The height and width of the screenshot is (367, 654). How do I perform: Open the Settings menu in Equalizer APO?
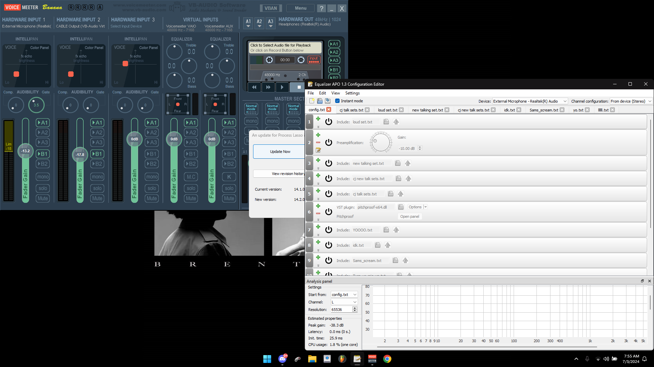(x=352, y=93)
